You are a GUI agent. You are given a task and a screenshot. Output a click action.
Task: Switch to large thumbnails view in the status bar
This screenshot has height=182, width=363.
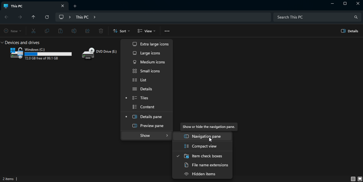(360, 179)
